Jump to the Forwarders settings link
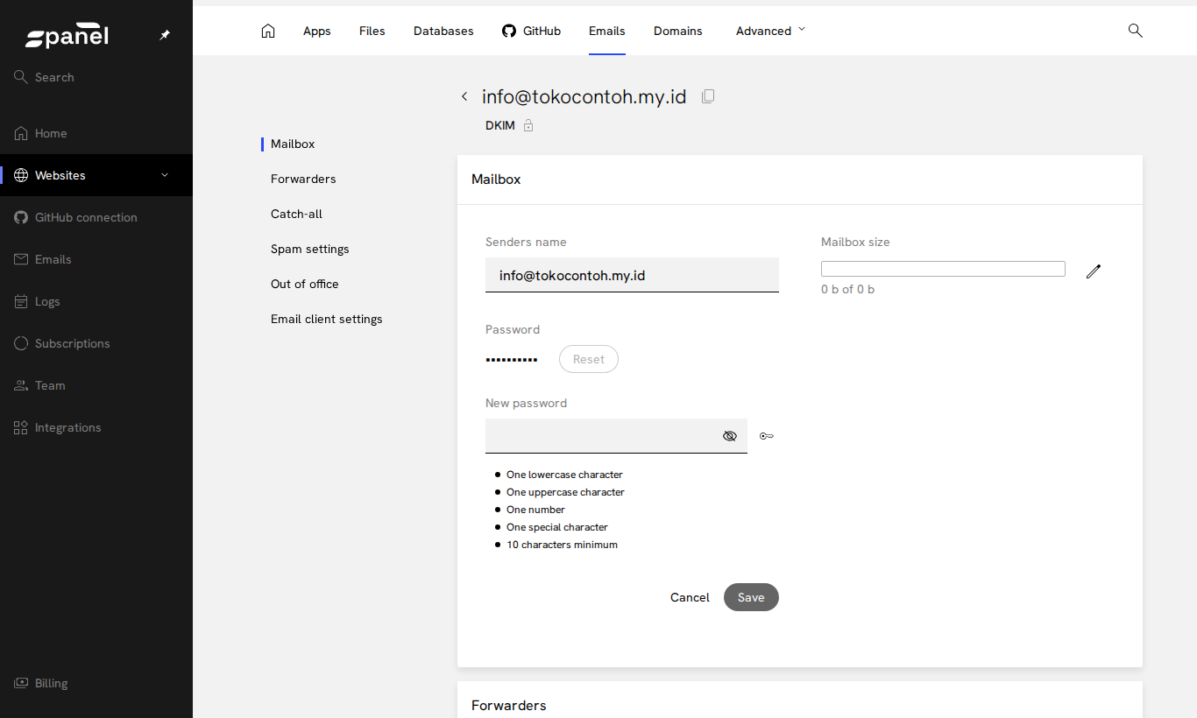Viewport: 1197px width, 718px height. (x=303, y=179)
